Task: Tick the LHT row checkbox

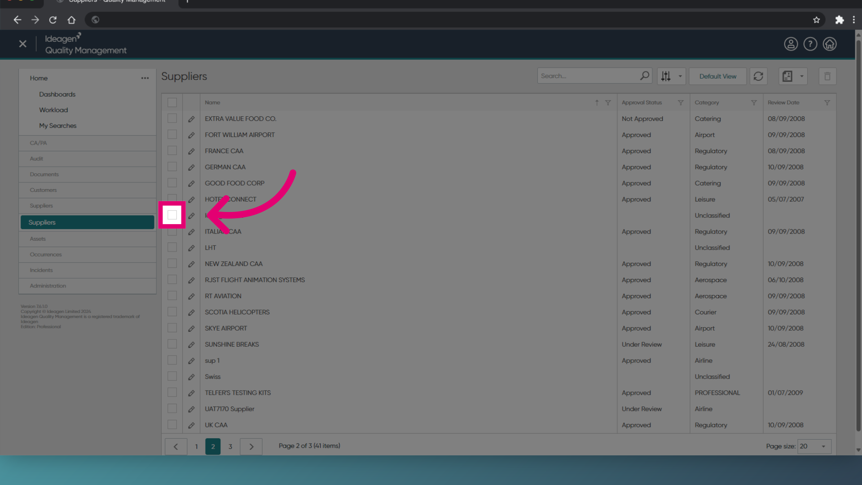Action: pos(172,247)
